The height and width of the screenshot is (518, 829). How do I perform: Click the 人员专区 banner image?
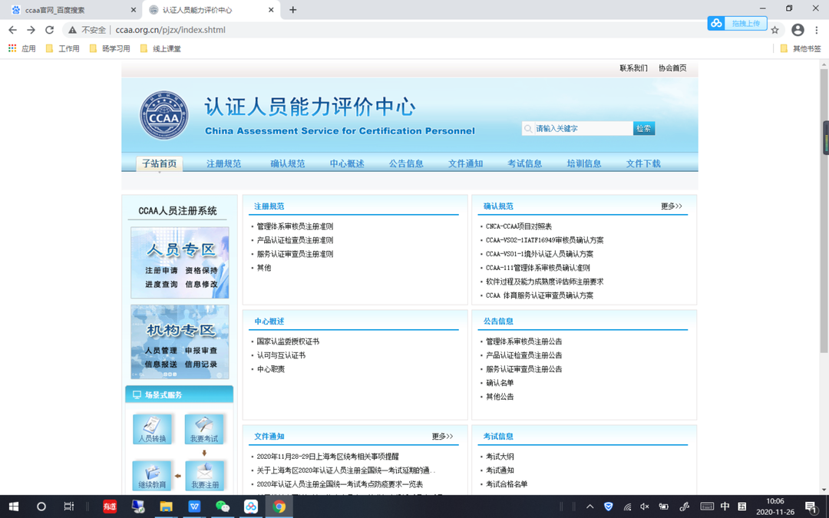[x=180, y=262]
